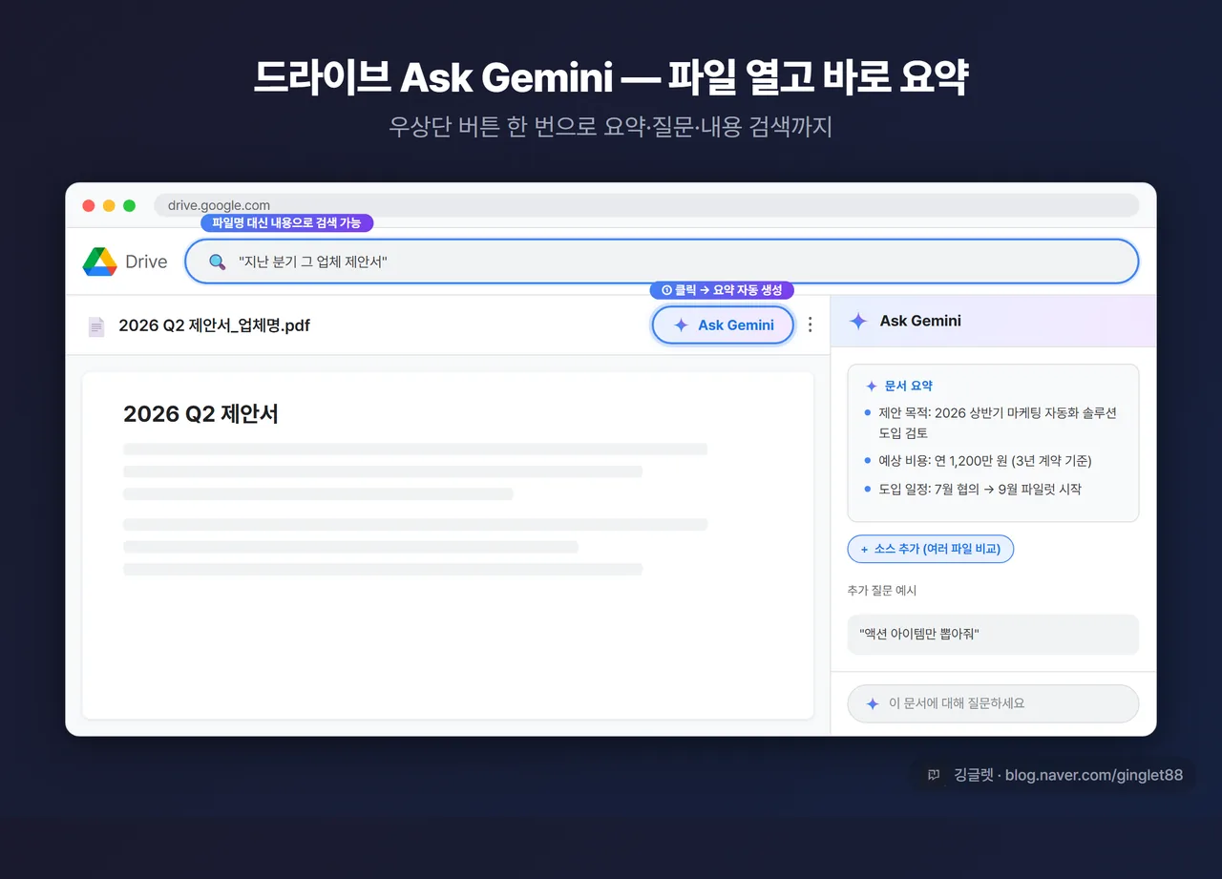The image size is (1222, 879).
Task: Click the red close window dot
Action: pos(89,205)
